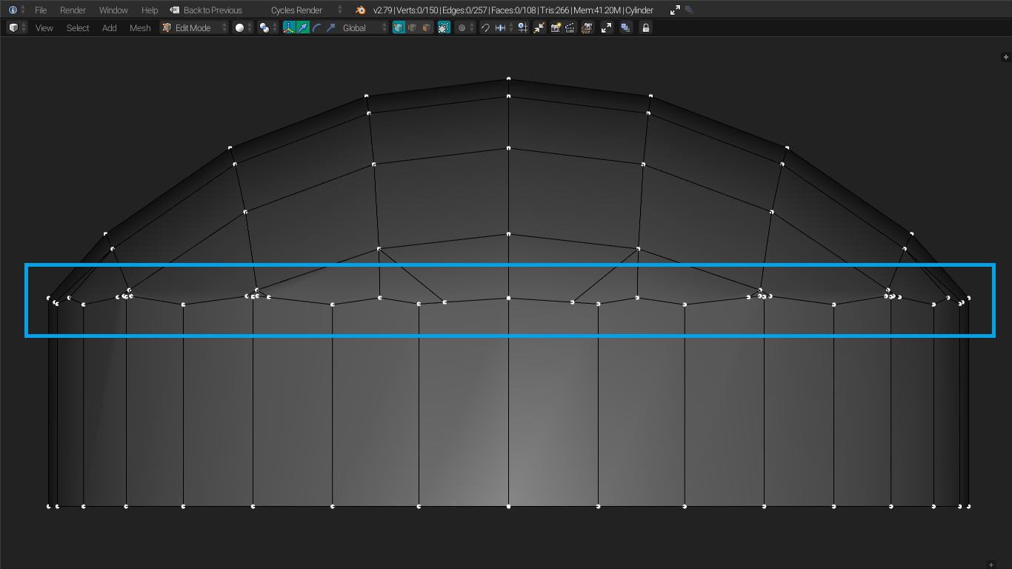The image size is (1012, 569).
Task: Click the padlock icon in view header
Action: click(x=646, y=27)
